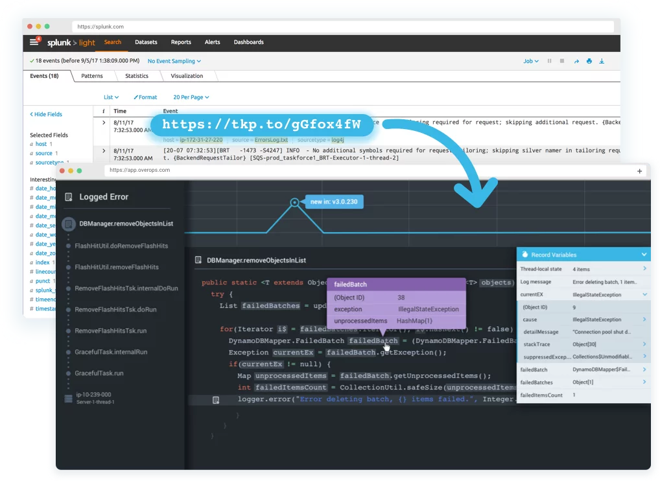Screen dimensions: 660x481
Task: Click the logger.error line log icon
Action: 215,400
